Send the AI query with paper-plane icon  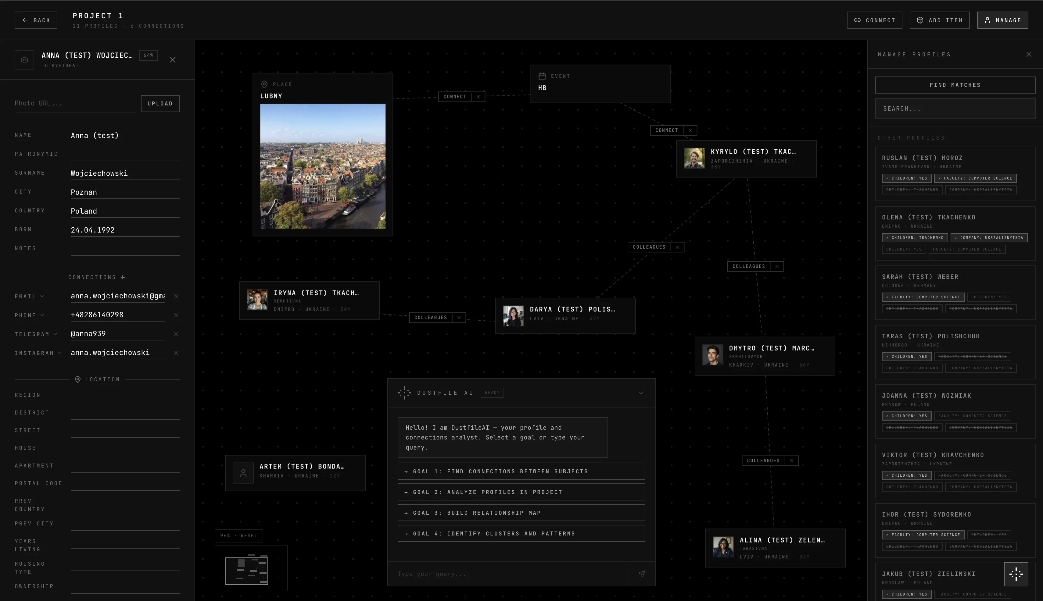click(x=641, y=574)
